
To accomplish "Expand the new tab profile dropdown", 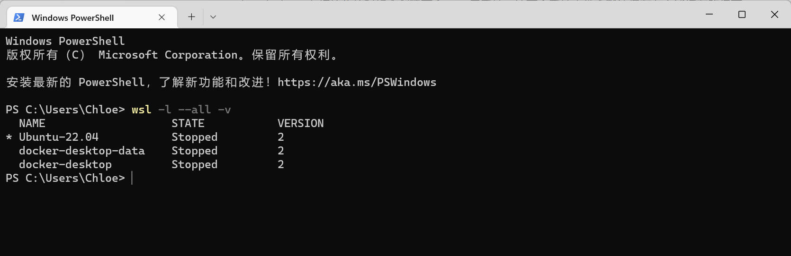I will point(213,17).
